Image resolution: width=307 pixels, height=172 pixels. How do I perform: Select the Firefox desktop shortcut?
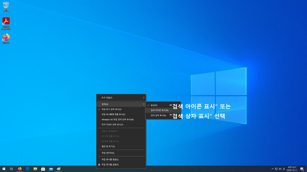tap(6, 39)
